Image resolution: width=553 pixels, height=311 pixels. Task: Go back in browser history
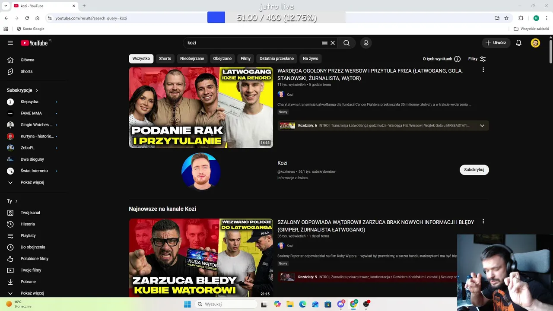click(6, 18)
